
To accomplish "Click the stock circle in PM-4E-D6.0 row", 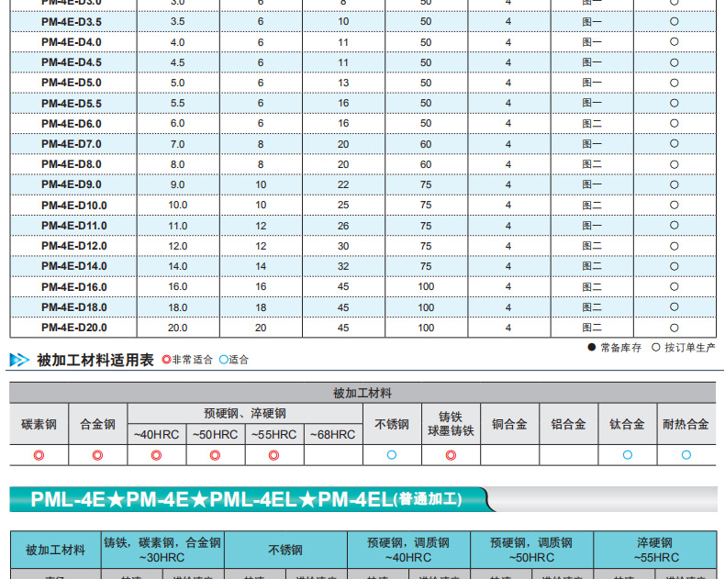I will 675,124.
